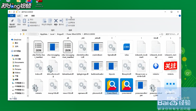Viewport: 196px width, 111px height.
Task: Click the Cut (剪切) scissors icon
Action: (30, 19)
